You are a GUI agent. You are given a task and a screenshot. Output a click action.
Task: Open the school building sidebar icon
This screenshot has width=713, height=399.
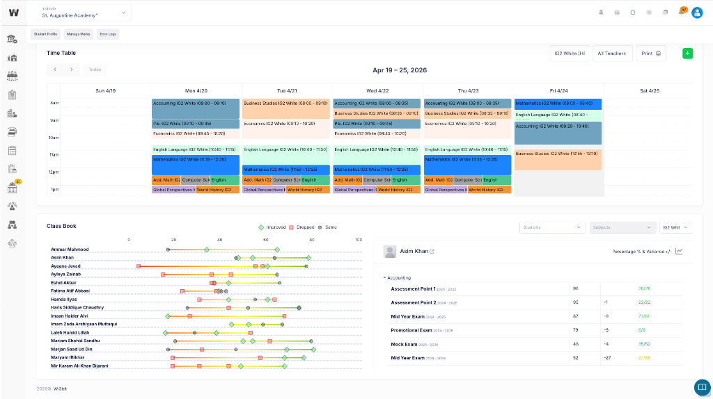click(13, 58)
